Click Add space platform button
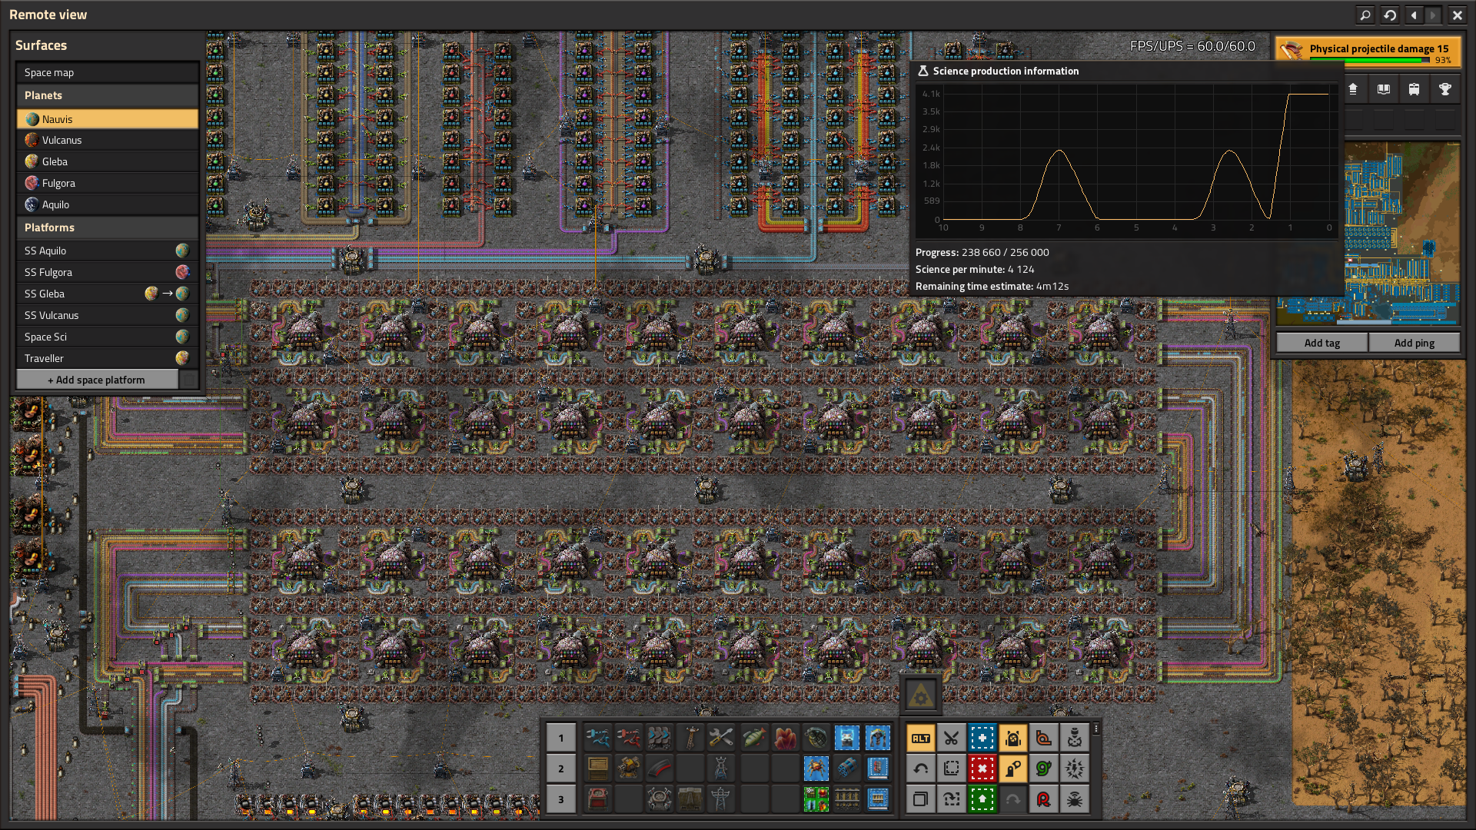The image size is (1476, 830). point(97,380)
